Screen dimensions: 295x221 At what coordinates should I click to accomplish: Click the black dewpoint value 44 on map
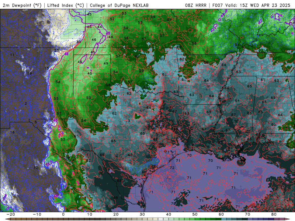(100, 27)
